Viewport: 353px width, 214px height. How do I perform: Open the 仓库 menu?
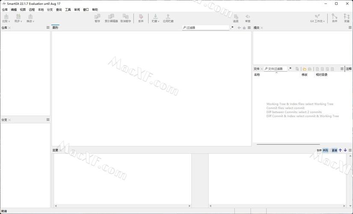(x=5, y=10)
